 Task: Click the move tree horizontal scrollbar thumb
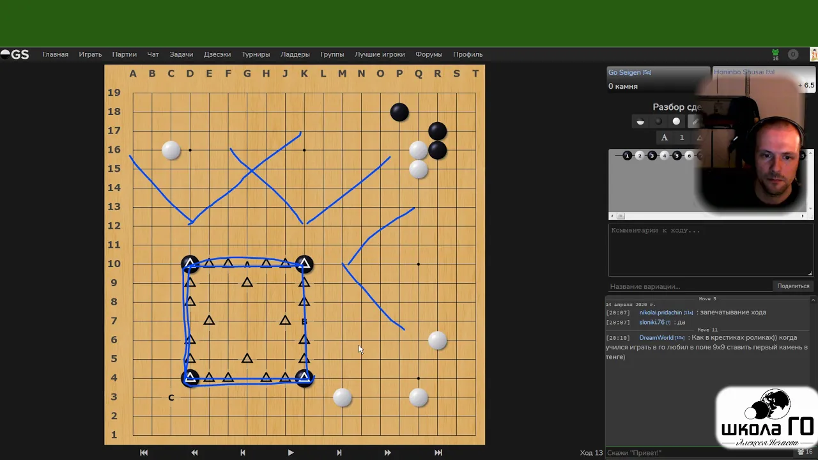pos(620,216)
